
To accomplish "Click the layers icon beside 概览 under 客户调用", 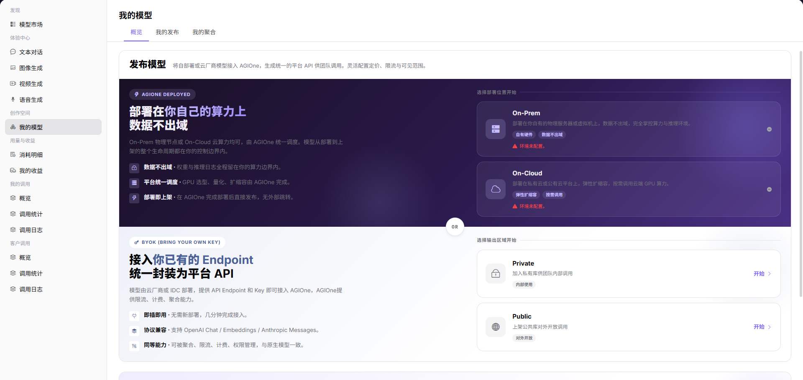I will click(x=13, y=257).
